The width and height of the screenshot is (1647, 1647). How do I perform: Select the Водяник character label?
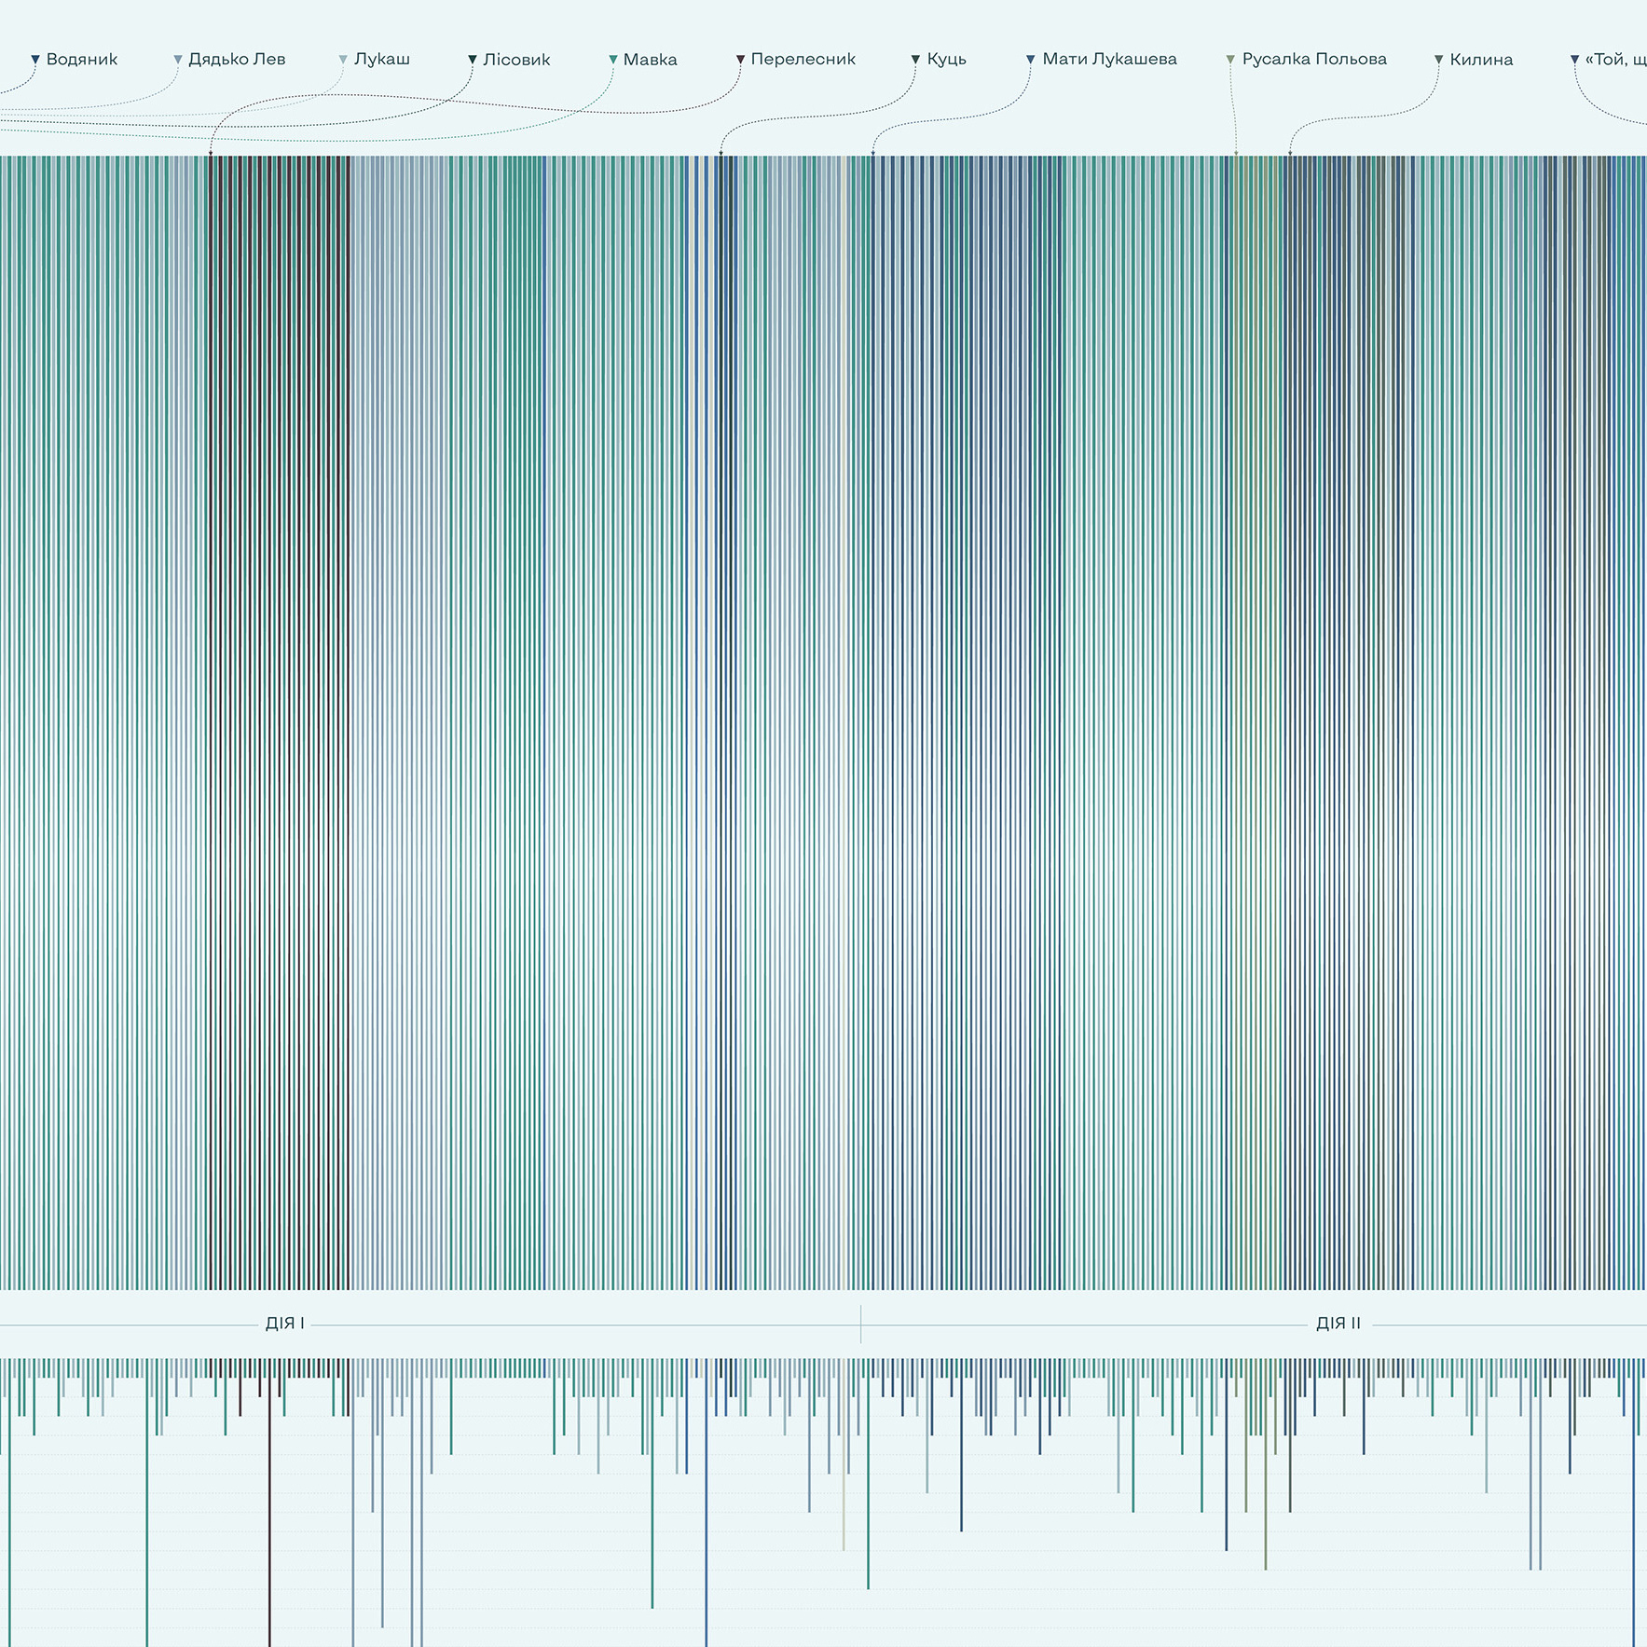[82, 60]
